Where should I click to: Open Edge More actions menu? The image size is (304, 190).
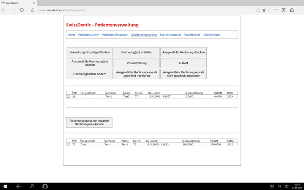tap(300, 10)
